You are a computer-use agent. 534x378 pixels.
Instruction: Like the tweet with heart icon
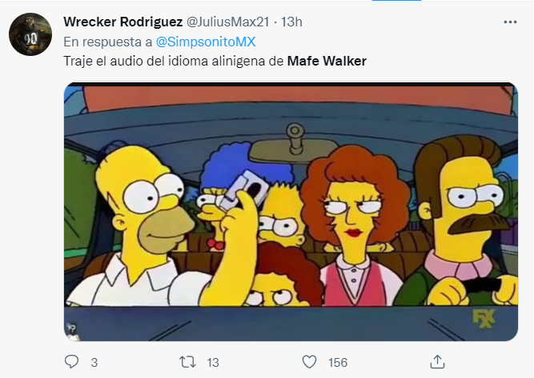pyautogui.click(x=309, y=362)
